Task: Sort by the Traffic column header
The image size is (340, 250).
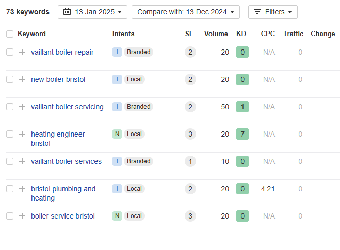Action: [293, 34]
